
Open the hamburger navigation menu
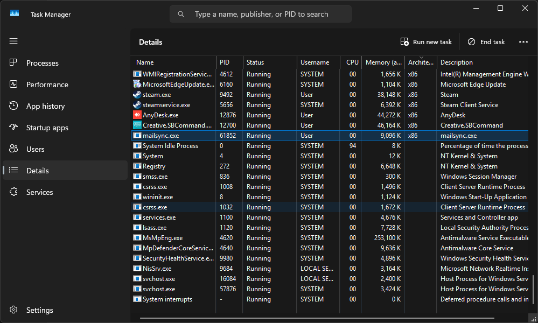13,41
